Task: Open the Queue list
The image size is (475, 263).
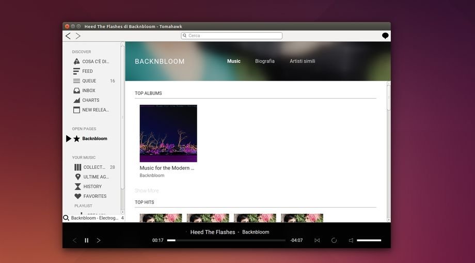Action: [x=89, y=81]
